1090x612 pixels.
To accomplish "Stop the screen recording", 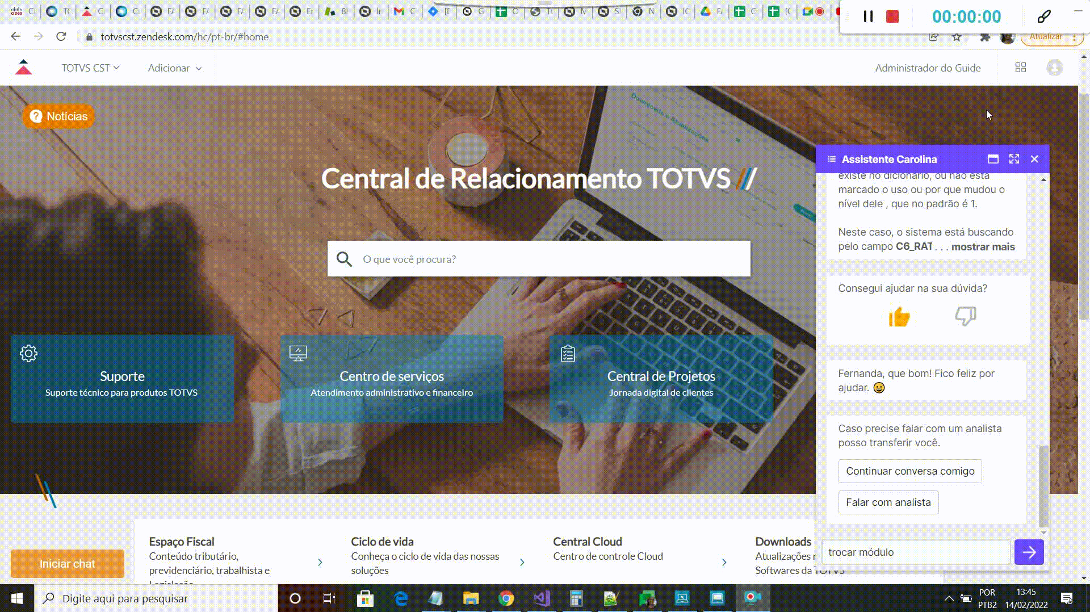I will coord(892,16).
